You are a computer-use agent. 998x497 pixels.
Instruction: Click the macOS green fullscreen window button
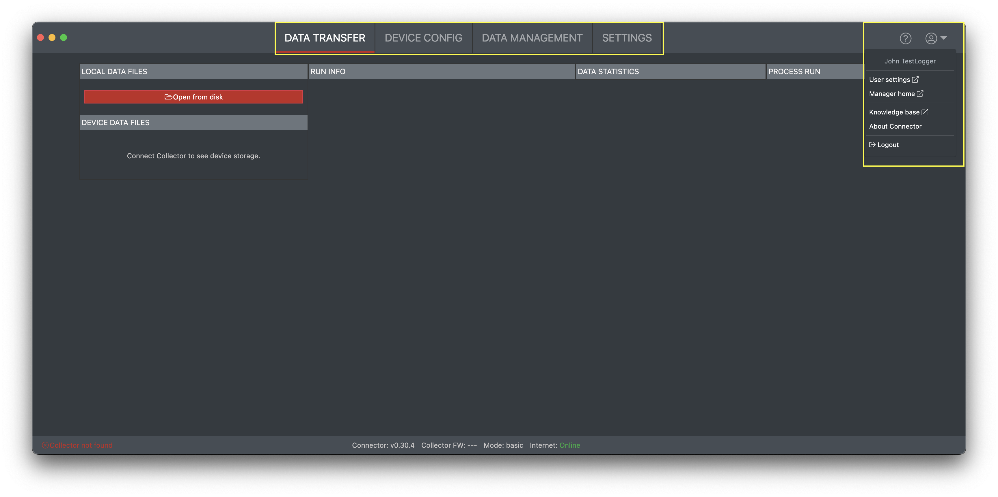[x=64, y=37]
